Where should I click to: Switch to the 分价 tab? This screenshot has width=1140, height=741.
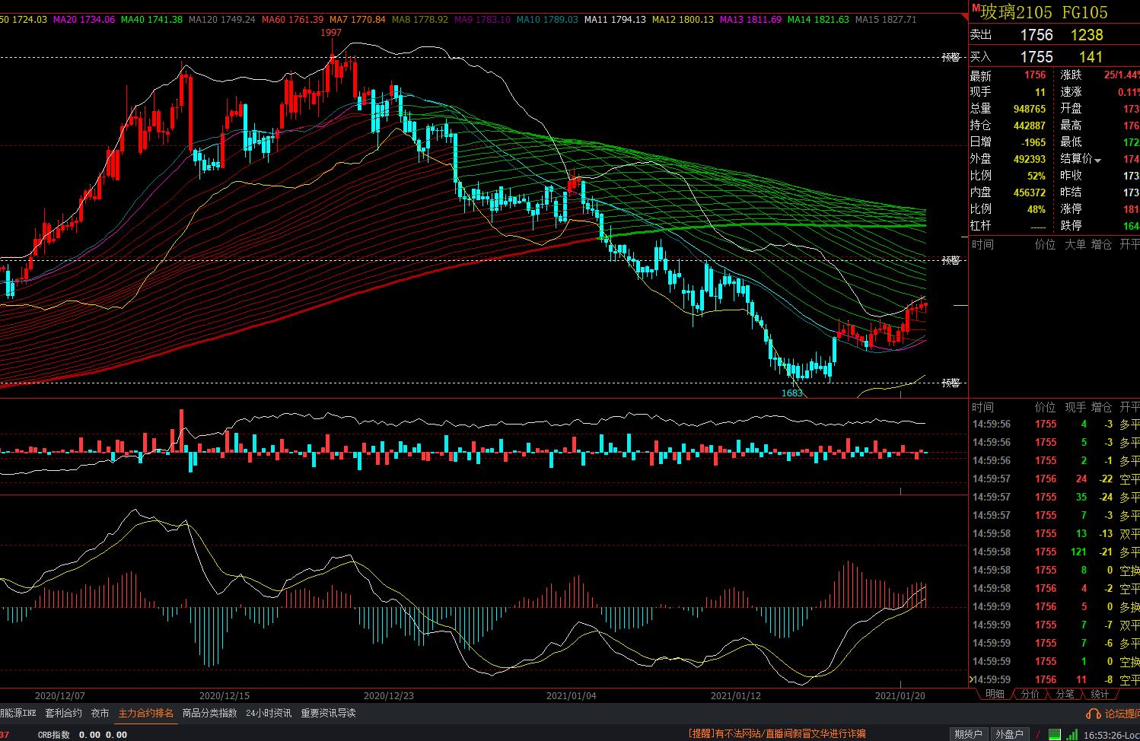(1030, 694)
